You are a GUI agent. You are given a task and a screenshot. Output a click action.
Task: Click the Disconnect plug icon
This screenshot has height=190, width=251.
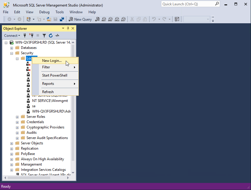click(x=31, y=36)
